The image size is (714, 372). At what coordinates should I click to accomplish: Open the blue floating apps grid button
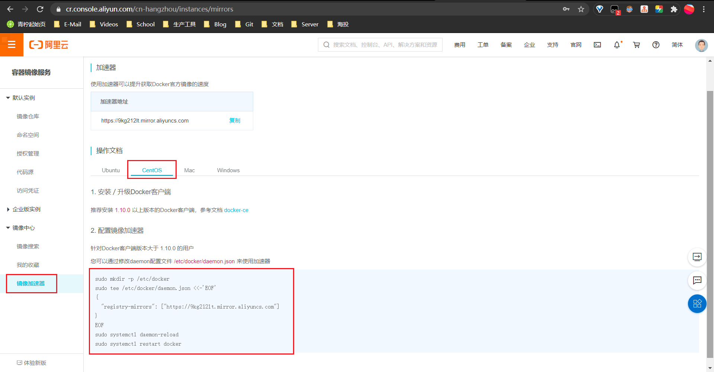coord(697,304)
